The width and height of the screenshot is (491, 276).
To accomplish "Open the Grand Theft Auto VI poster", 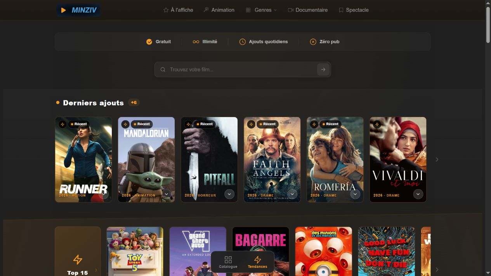I will (x=198, y=251).
